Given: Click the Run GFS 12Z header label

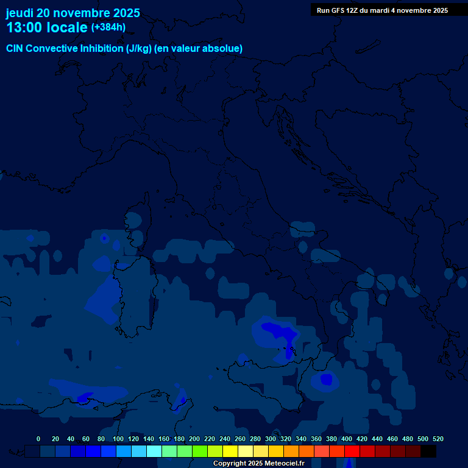Looking at the screenshot, I should point(382,10).
